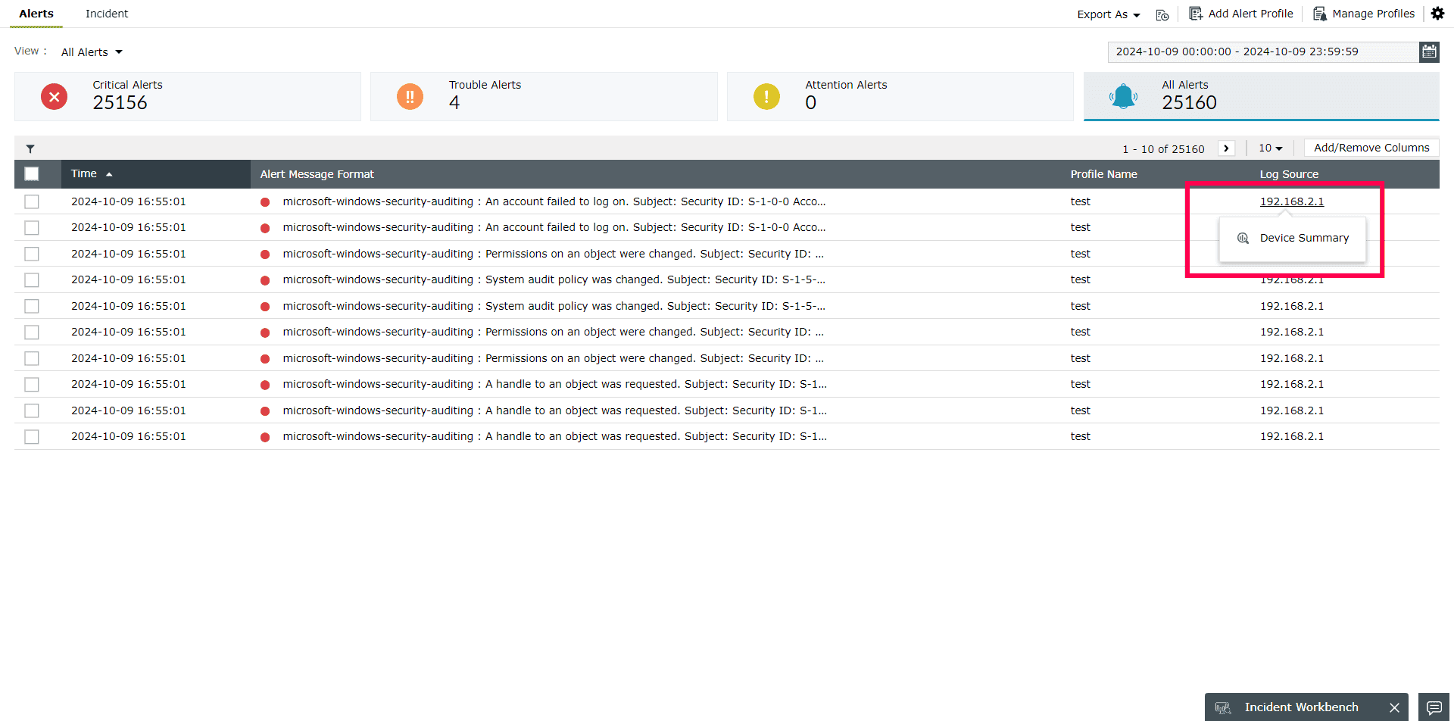
Task: Open the page size 10 dropdown
Action: 1270,148
